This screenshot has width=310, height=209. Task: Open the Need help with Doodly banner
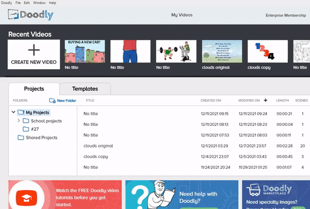click(182, 195)
